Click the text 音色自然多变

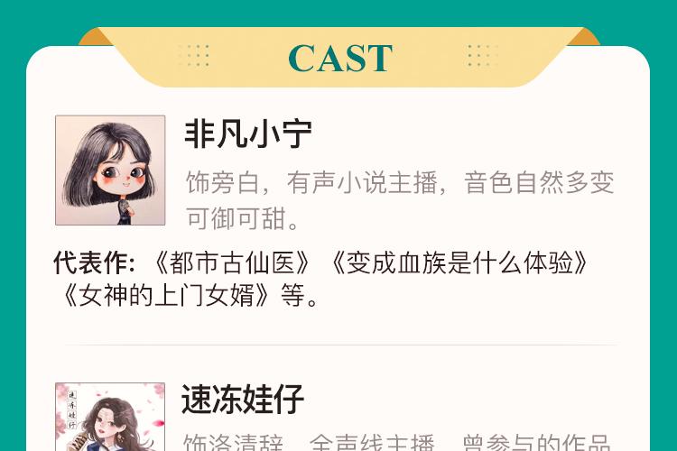coord(539,182)
